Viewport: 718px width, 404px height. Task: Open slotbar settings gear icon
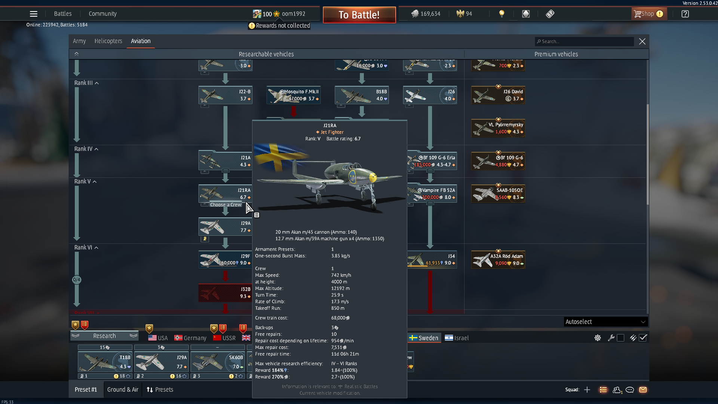tap(598, 338)
